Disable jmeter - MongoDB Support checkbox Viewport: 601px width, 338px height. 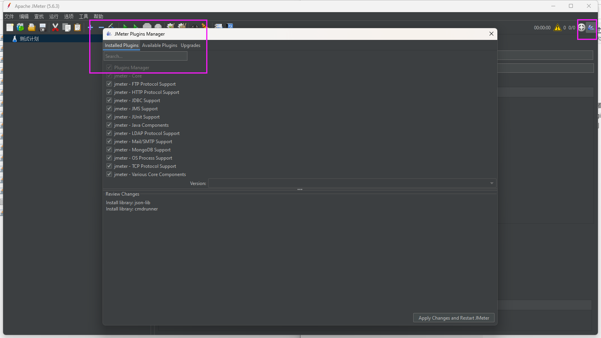(x=109, y=149)
